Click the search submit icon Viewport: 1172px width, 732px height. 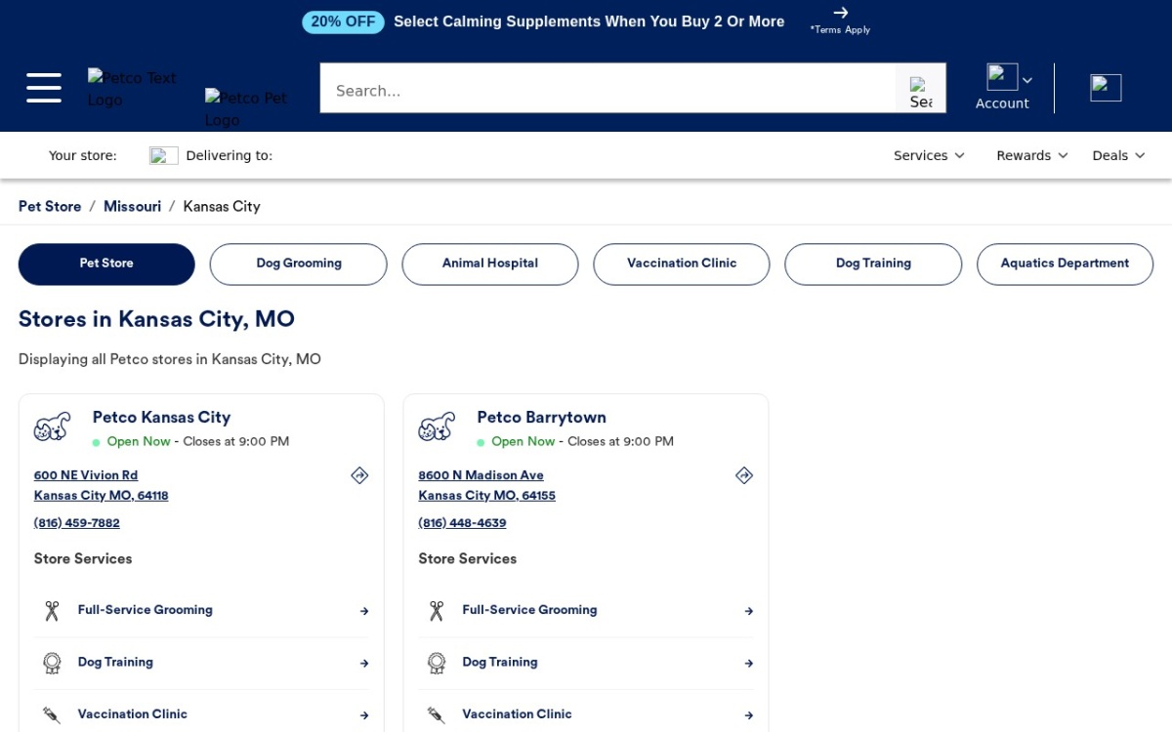click(920, 93)
